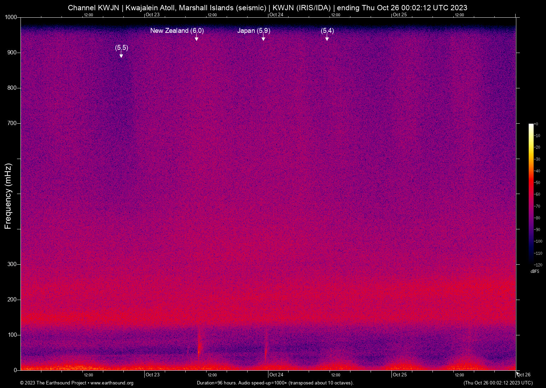Click the "+0" color scale value
Image resolution: width=546 pixels, height=388 pixels.
click(536, 124)
